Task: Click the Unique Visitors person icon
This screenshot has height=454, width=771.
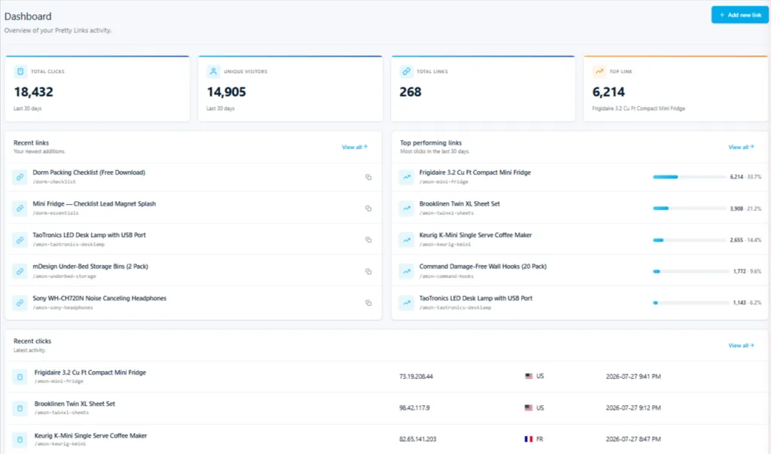Action: pyautogui.click(x=213, y=72)
